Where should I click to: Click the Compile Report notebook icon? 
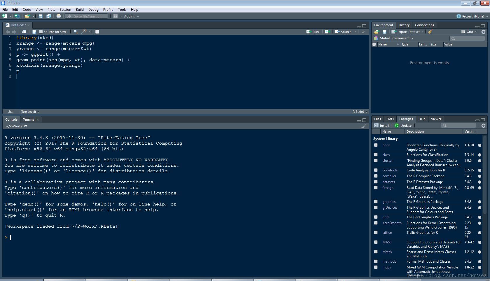97,32
